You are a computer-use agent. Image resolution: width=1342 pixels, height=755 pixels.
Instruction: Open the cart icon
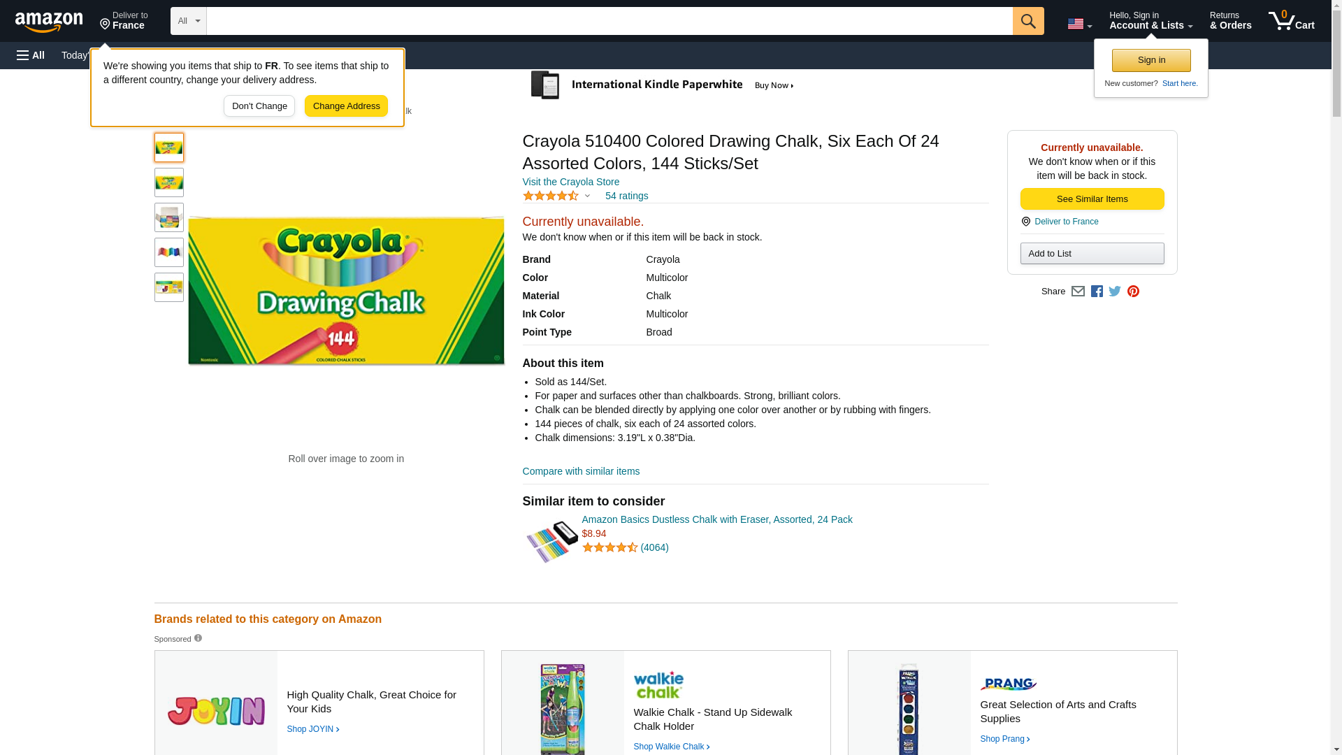click(x=1292, y=20)
